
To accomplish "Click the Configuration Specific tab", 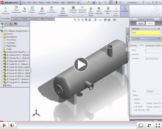I will (153, 45).
